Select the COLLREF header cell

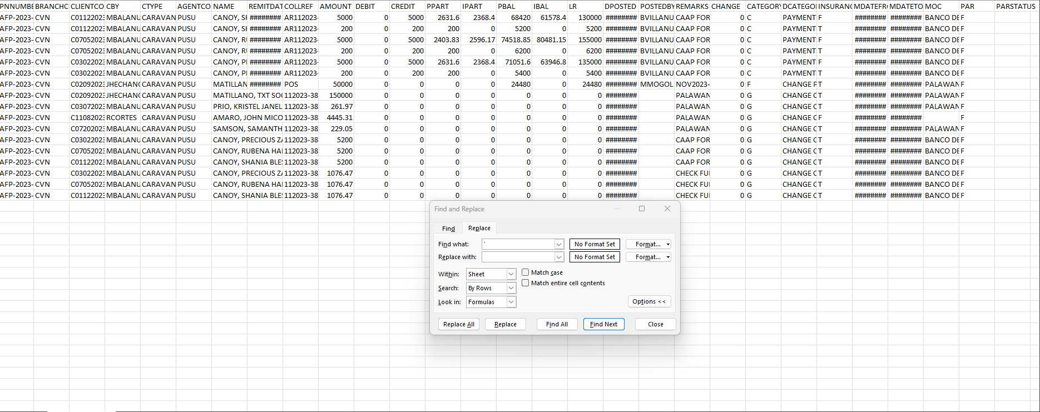(300, 6)
